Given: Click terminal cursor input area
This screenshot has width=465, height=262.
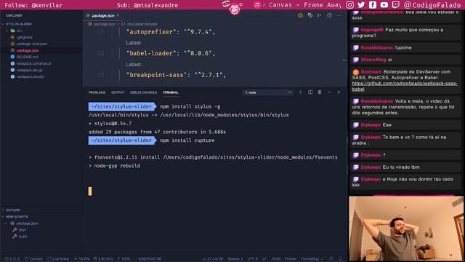Looking at the screenshot, I should 90,191.
